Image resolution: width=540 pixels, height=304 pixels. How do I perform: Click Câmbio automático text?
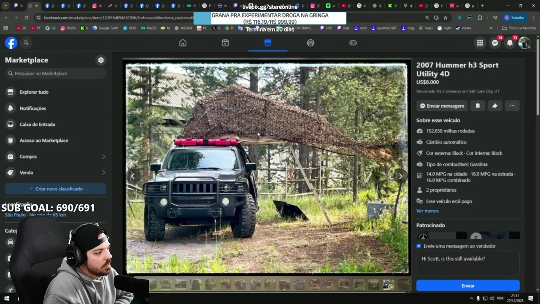[446, 142]
